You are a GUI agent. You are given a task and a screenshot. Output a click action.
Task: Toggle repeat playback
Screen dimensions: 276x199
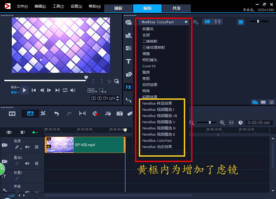[65, 90]
